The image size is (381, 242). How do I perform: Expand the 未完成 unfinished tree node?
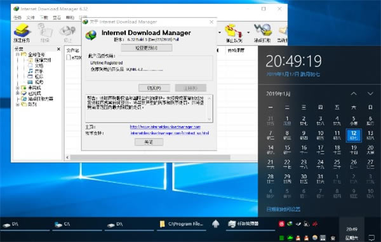[18, 88]
